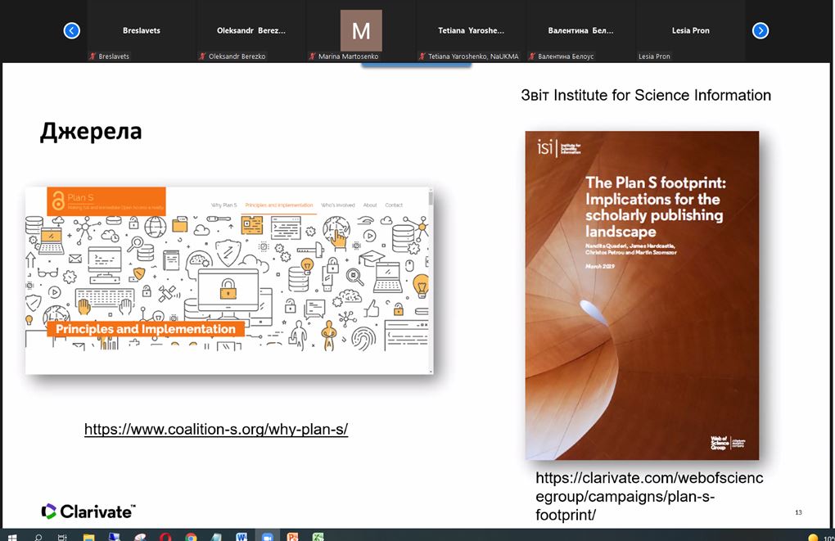Click the Clarivate logo on slide
This screenshot has height=541, width=835.
pyautogui.click(x=88, y=512)
